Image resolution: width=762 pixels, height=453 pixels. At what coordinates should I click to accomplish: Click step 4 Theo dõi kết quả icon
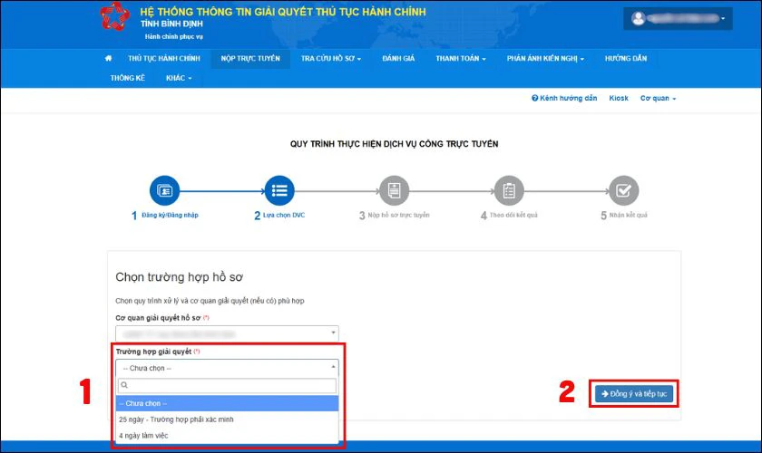point(509,190)
